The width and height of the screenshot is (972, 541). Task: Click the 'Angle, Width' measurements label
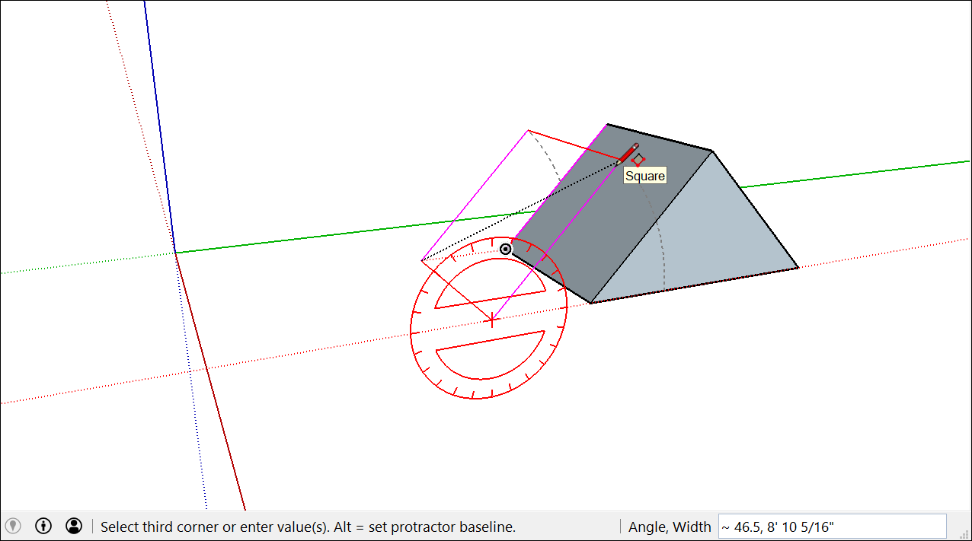click(670, 527)
